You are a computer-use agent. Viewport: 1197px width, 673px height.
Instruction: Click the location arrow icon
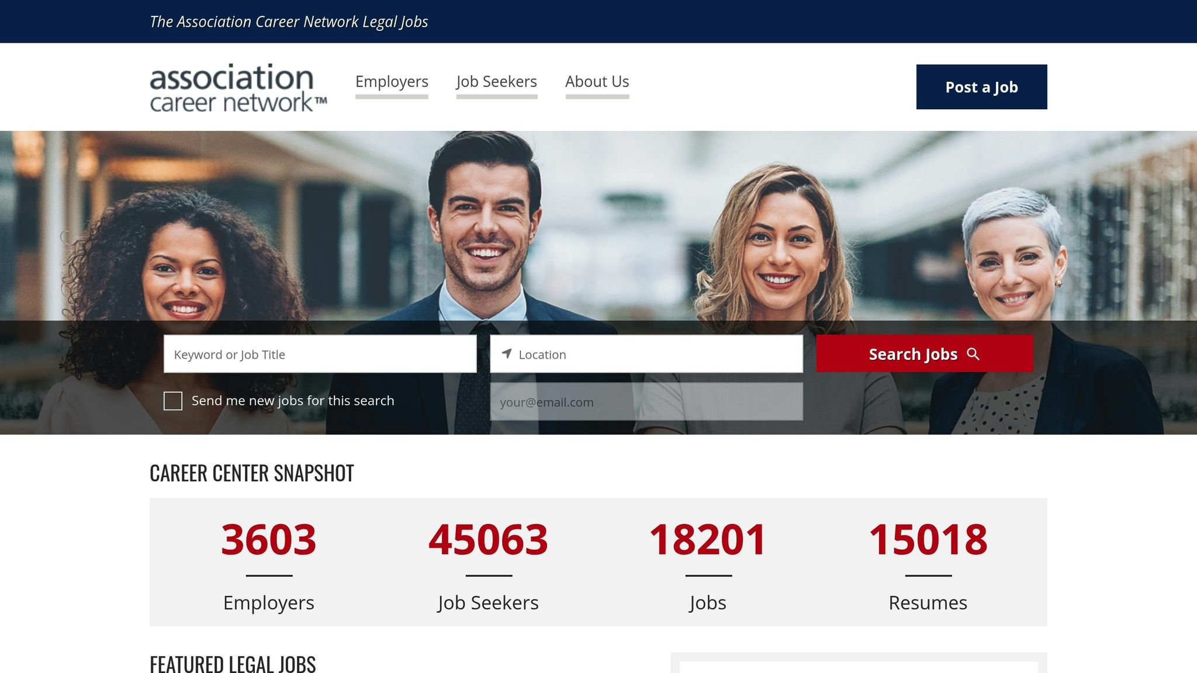[507, 353]
